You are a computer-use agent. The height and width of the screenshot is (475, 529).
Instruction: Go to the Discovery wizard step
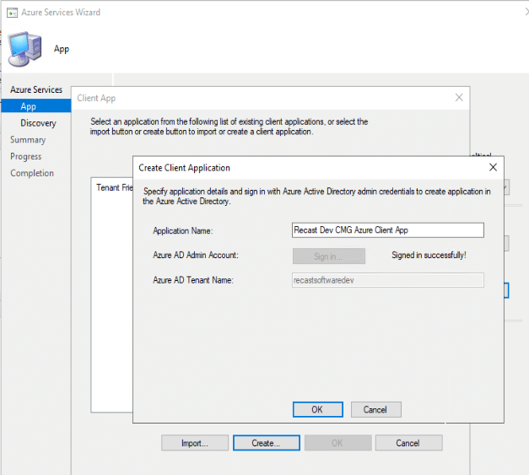pyautogui.click(x=38, y=123)
